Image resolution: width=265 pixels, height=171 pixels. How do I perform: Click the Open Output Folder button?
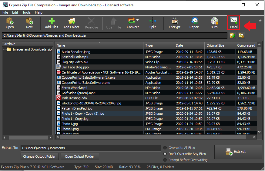coord(80,156)
